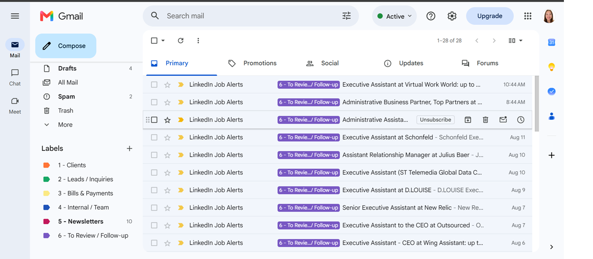Select the Schonfeld email checkbox

(154, 137)
